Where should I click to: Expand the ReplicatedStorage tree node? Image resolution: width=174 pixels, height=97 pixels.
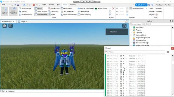point(131,43)
